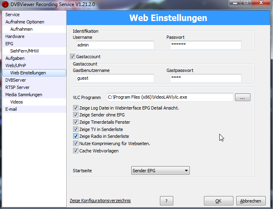Image resolution: width=273 pixels, height=209 pixels.
Task: Select Hardware in the sidebar
Action: pyautogui.click(x=15, y=36)
